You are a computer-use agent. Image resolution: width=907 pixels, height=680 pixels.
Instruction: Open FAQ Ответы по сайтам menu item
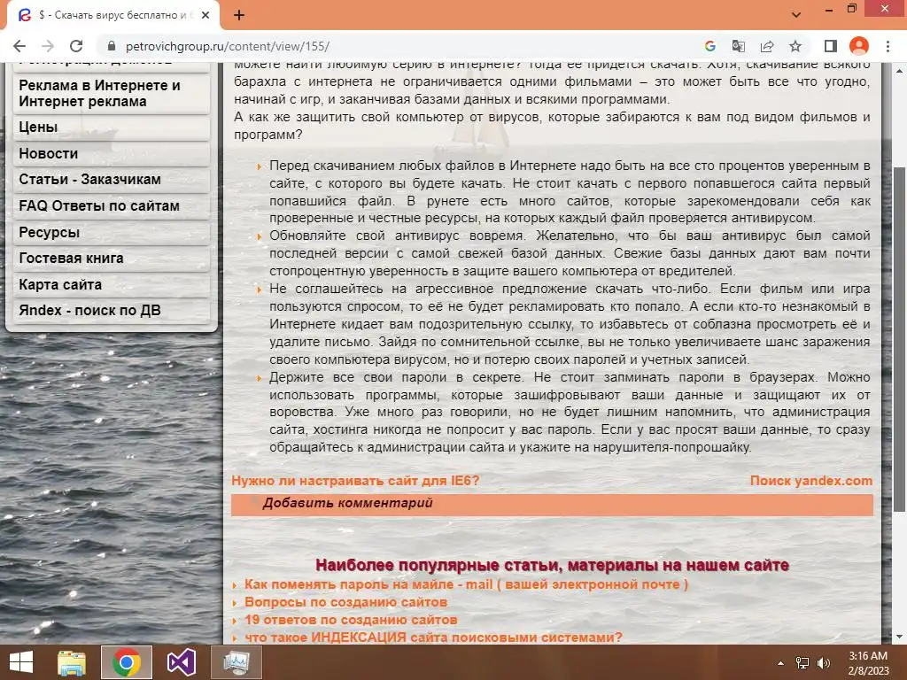111,205
